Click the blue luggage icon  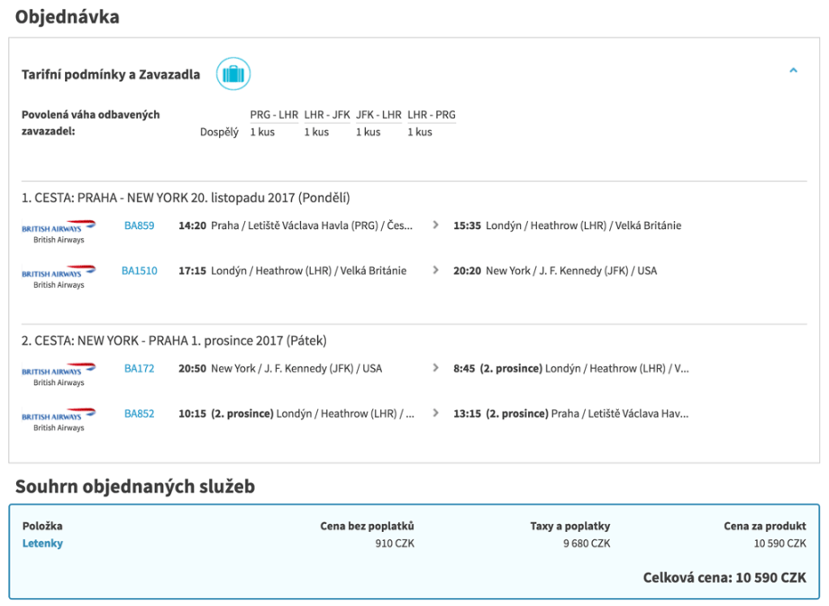point(232,74)
